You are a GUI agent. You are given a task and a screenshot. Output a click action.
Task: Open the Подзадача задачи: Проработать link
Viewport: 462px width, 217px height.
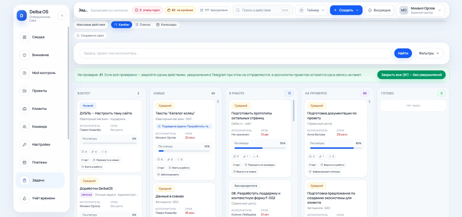click(184, 126)
